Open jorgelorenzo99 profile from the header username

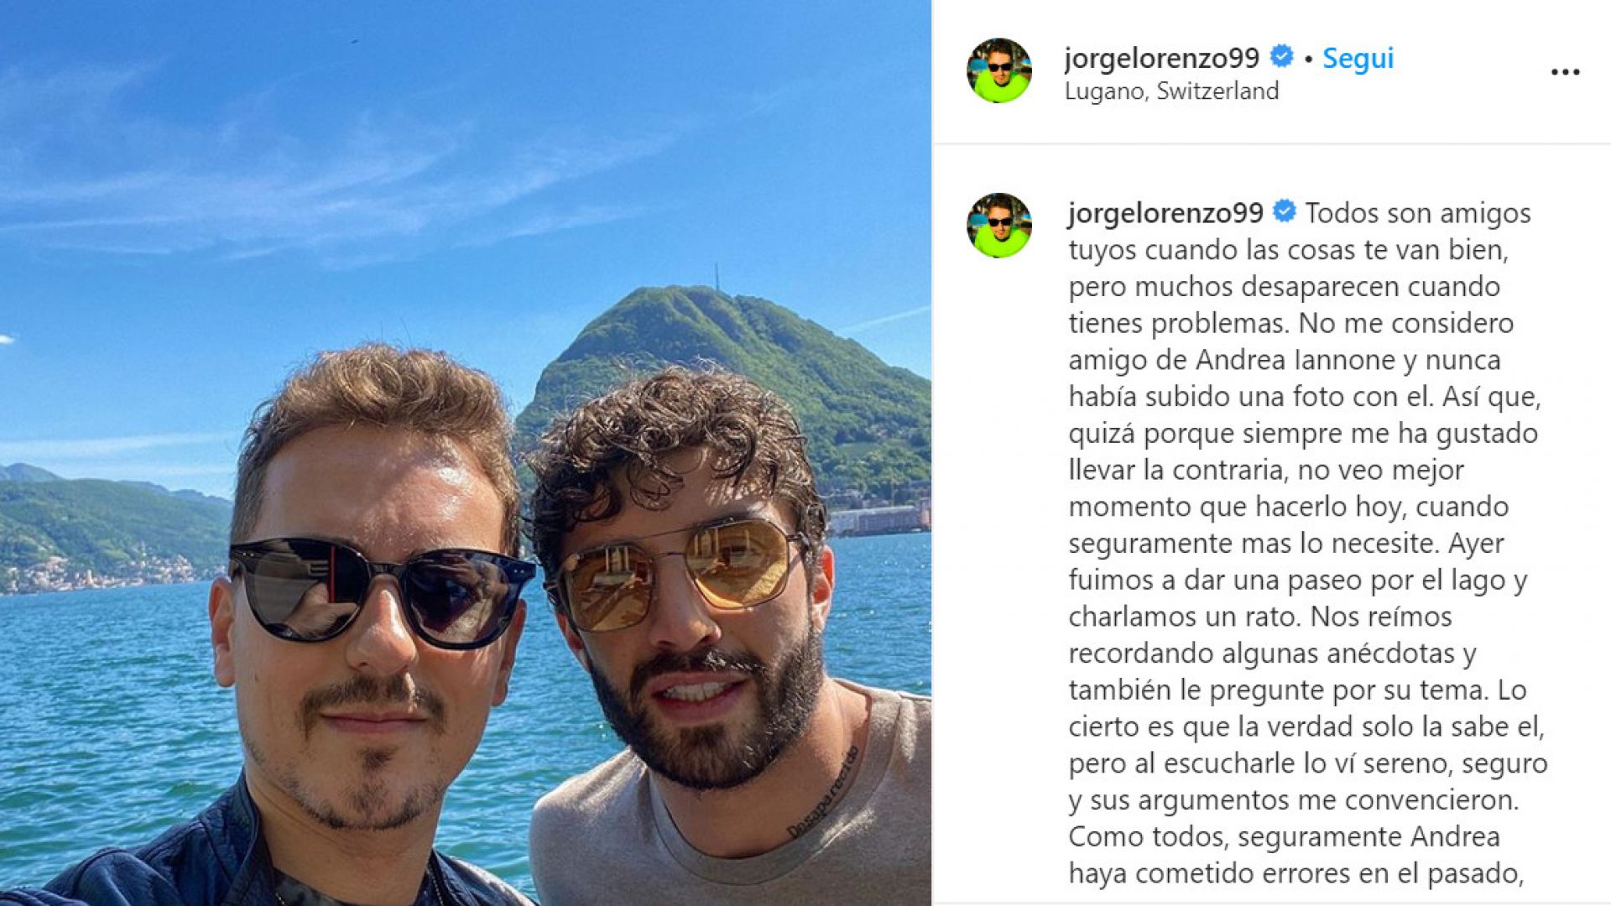pyautogui.click(x=1162, y=58)
